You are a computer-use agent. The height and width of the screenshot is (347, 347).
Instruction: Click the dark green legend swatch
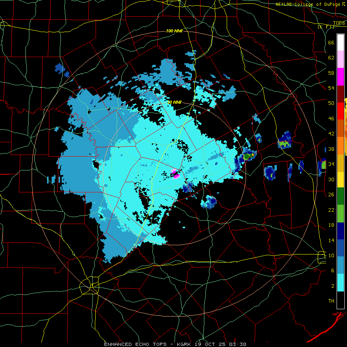pos(340,196)
